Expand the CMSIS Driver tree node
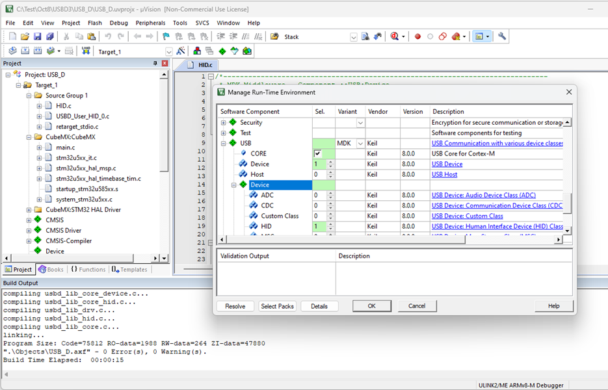The width and height of the screenshot is (608, 390). 29,230
